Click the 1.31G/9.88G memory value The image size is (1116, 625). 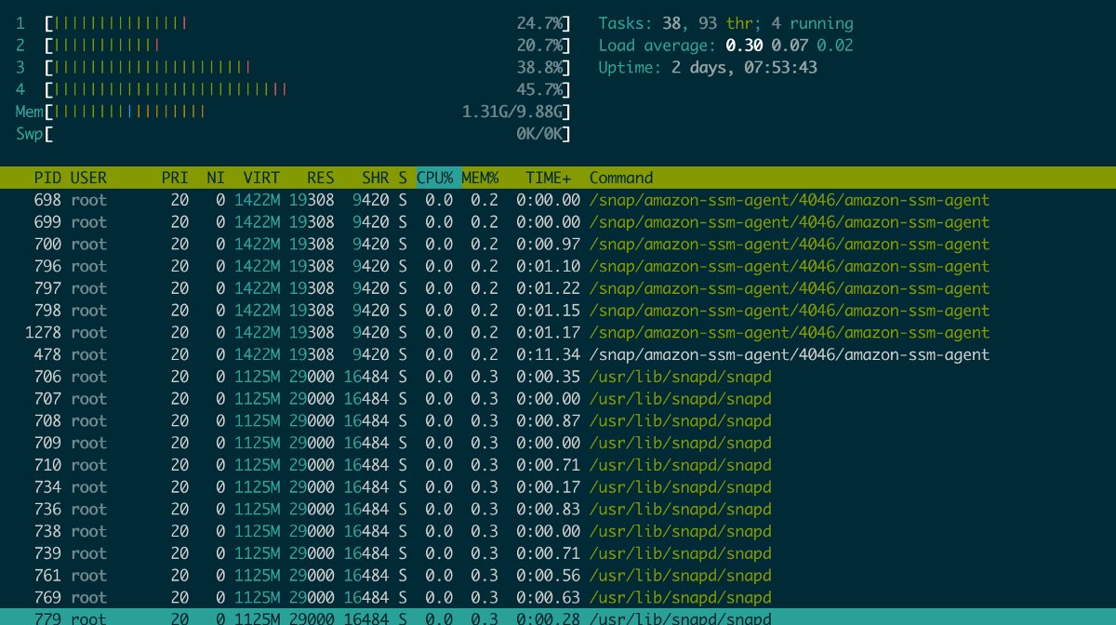(x=512, y=112)
